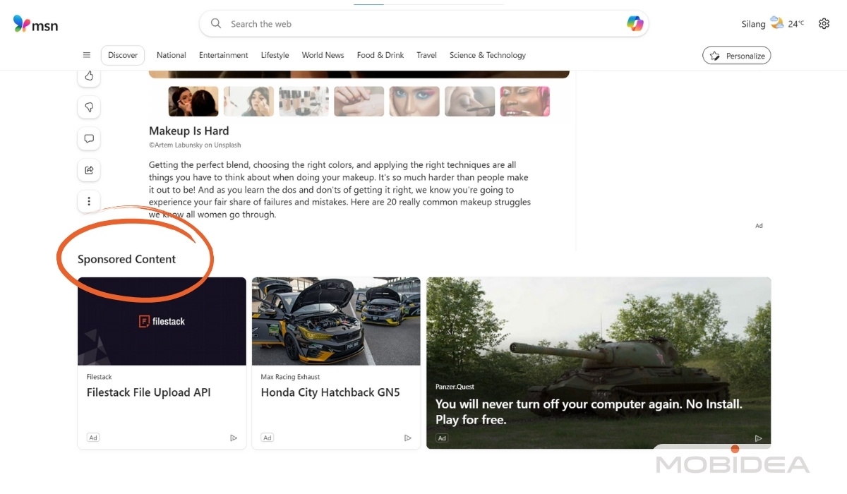Viewport: 847px width, 494px height.
Task: Open the Food & Drink tab
Action: tap(380, 55)
